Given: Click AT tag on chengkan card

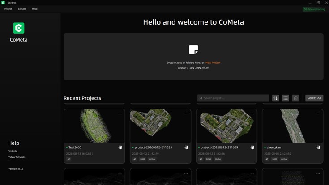Looking at the screenshot, I should click(267, 159).
